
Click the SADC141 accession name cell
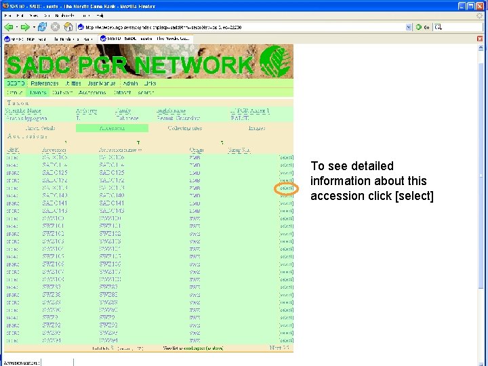112,203
